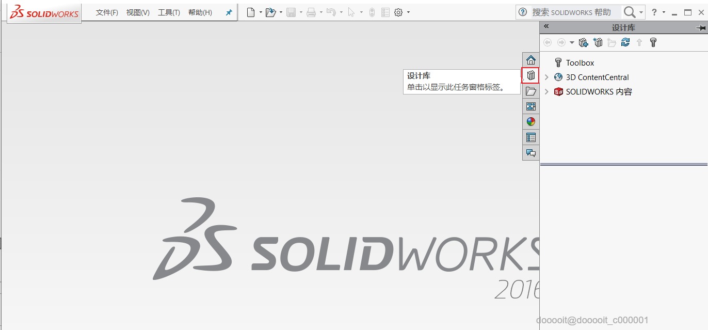Open the dropdown arrow beside the Undo icon
Screen dimensions: 708x330
341,12
